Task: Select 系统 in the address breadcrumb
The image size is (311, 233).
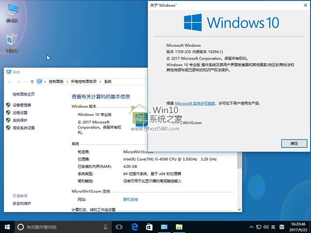Action: tap(108, 82)
